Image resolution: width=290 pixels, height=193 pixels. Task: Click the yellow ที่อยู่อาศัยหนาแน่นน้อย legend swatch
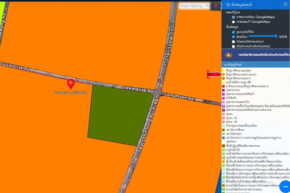point(223,70)
